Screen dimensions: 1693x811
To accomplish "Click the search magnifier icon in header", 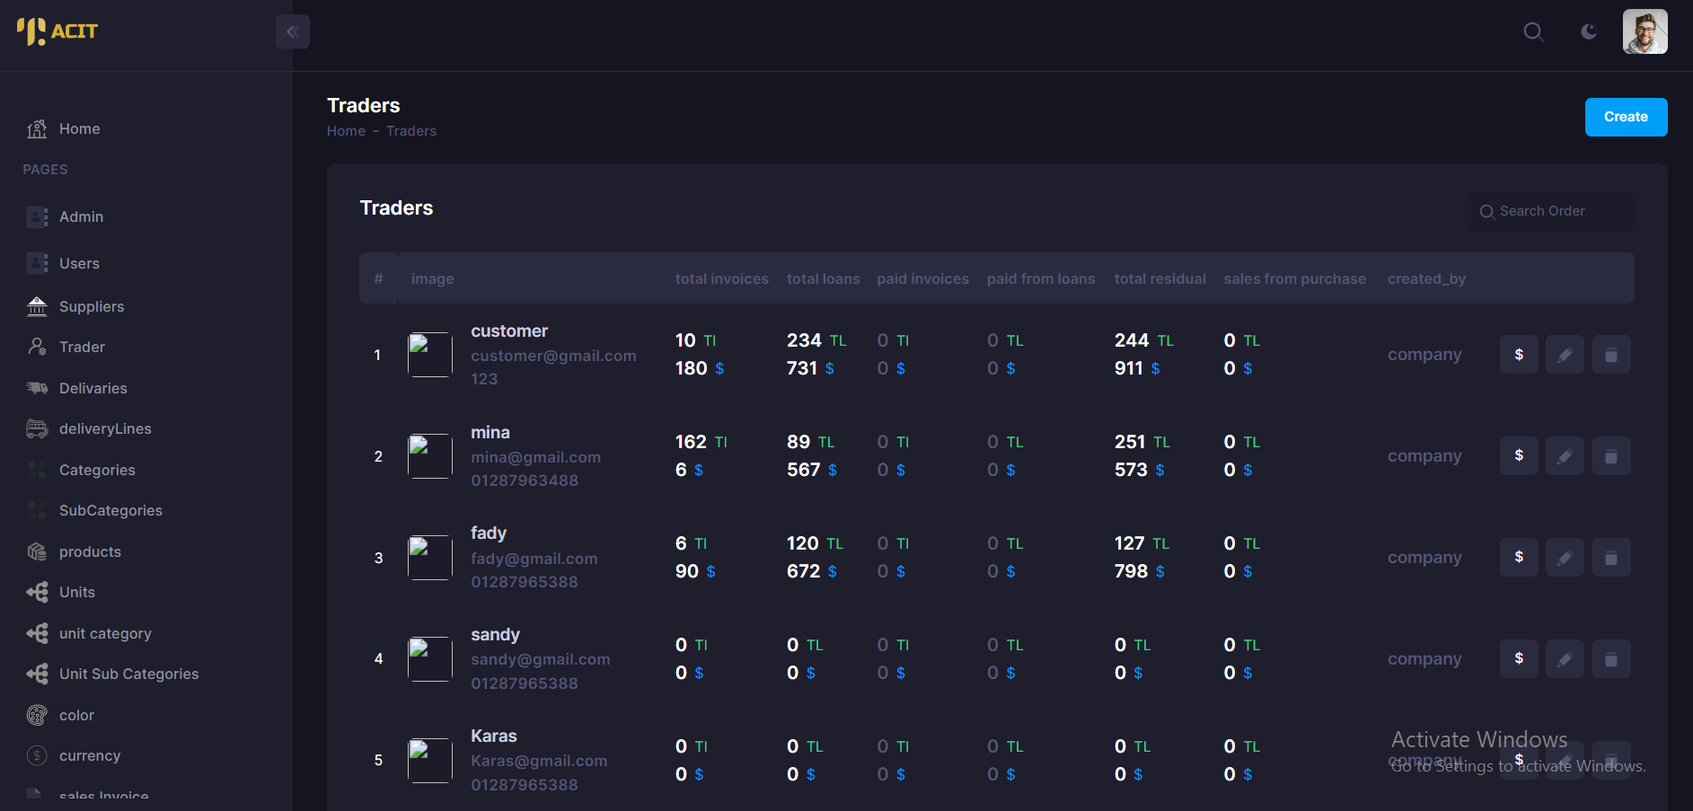I will click(1533, 32).
